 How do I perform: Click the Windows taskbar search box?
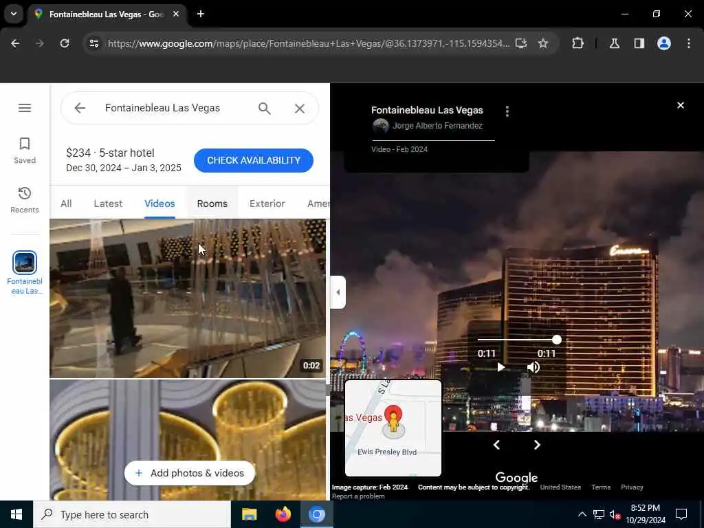point(132,514)
